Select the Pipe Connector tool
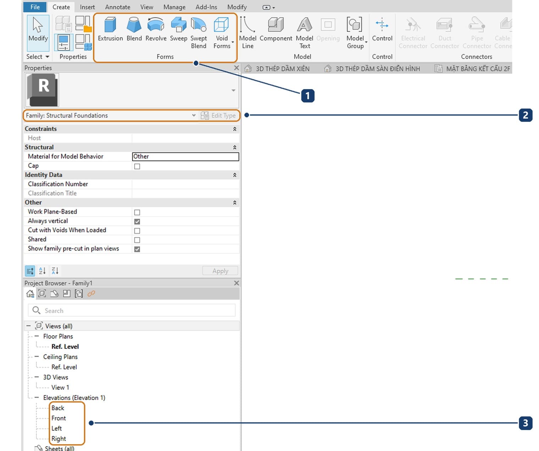 pyautogui.click(x=477, y=33)
